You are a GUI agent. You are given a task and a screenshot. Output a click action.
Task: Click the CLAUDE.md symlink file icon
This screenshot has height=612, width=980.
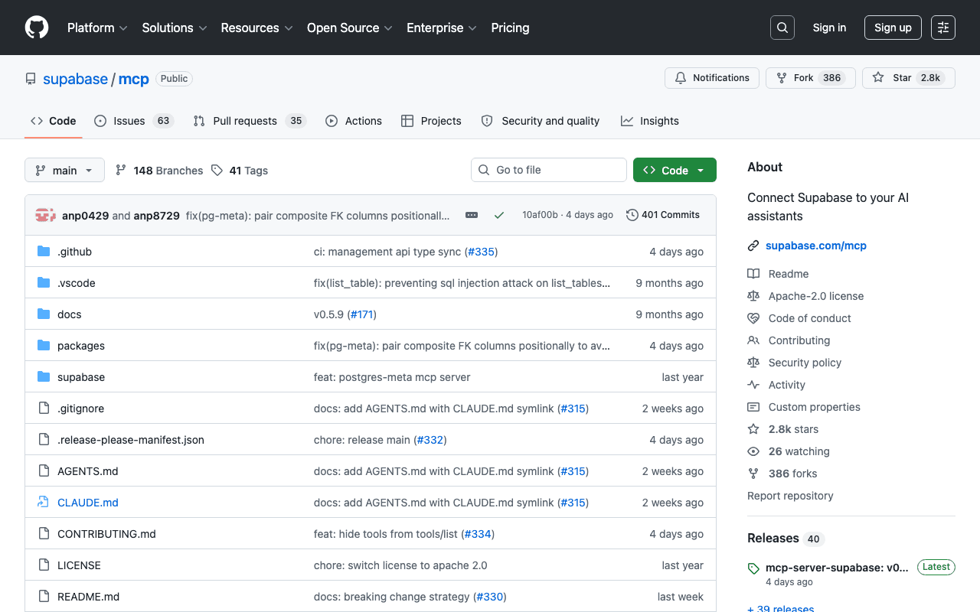point(44,503)
